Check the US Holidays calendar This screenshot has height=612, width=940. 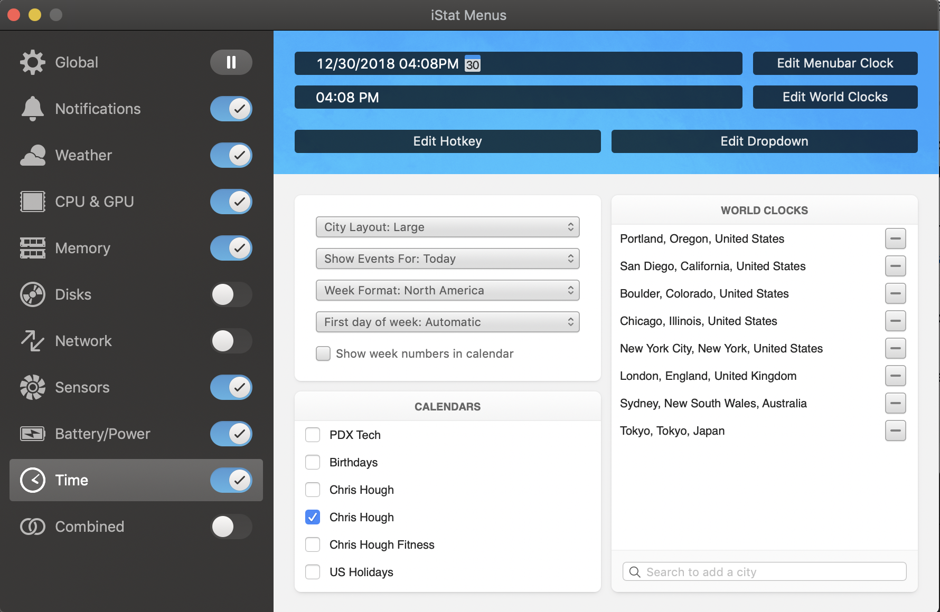tap(313, 572)
